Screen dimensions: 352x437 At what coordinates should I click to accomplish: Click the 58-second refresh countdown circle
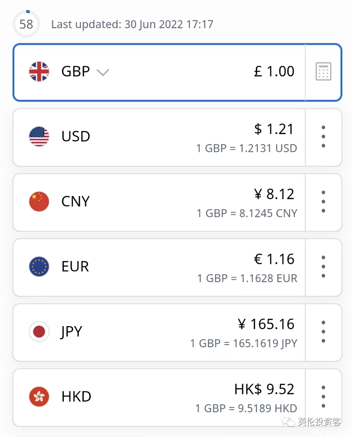click(x=26, y=24)
